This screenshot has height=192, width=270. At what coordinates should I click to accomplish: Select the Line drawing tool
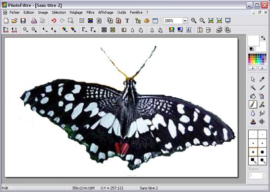(262, 88)
